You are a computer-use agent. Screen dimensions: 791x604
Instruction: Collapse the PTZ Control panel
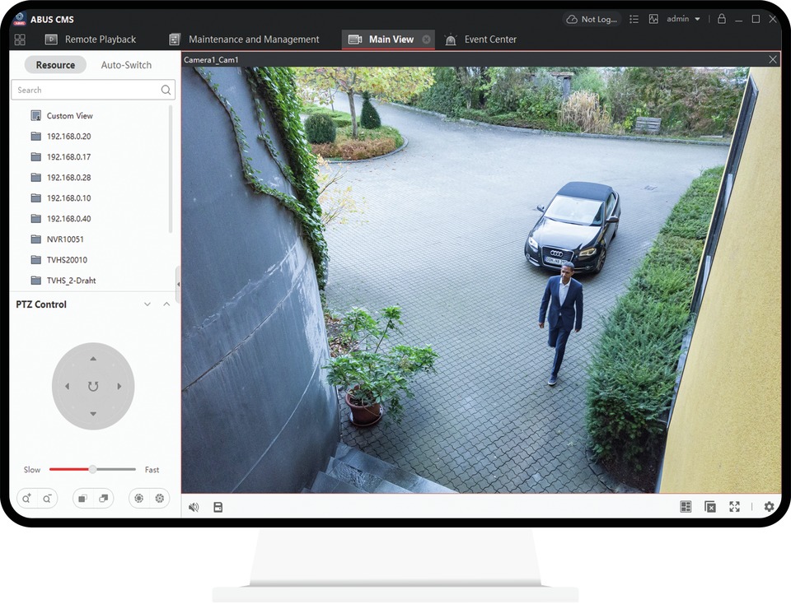coord(166,304)
